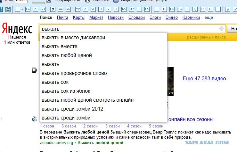Click the checkmark toolbar icon after T
The height and width of the screenshot is (152, 237).
[x=228, y=9]
